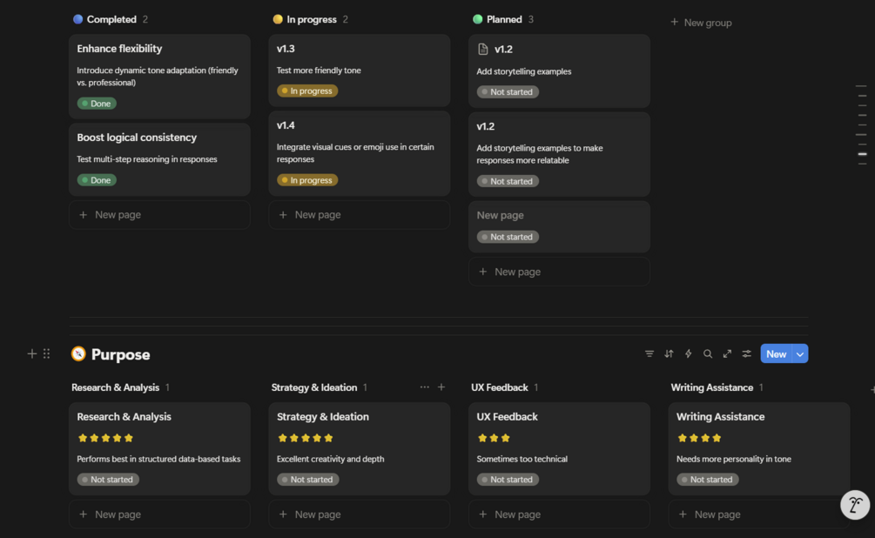This screenshot has width=875, height=538.
Task: Click the Purpose compass icon
Action: click(78, 353)
